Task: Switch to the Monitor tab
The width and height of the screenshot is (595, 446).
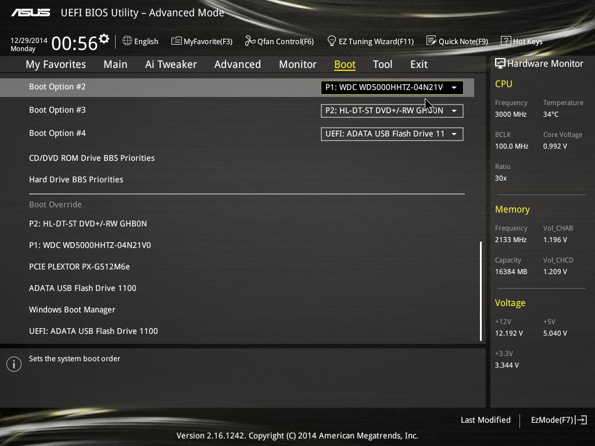Action: (x=298, y=64)
